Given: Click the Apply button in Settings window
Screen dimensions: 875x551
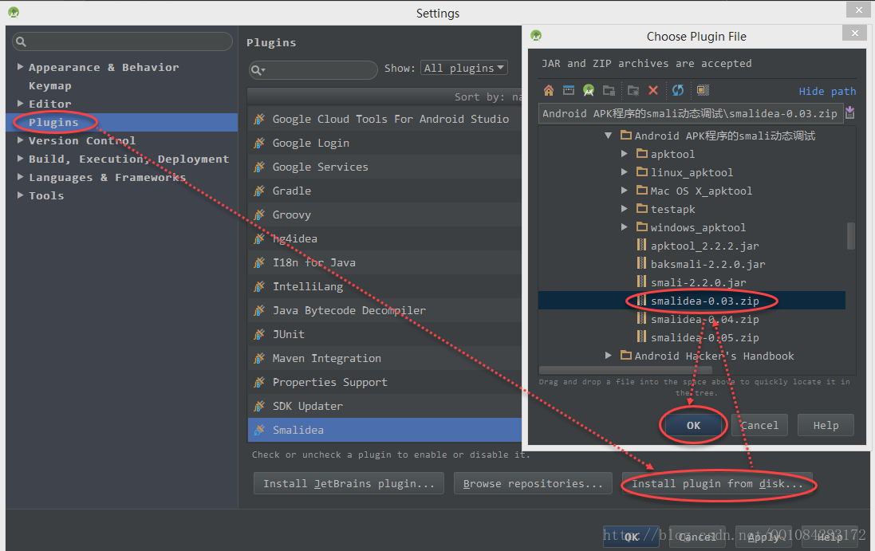Looking at the screenshot, I should click(x=763, y=537).
